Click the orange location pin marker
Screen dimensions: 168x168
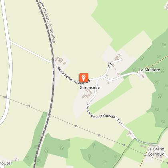click(84, 78)
